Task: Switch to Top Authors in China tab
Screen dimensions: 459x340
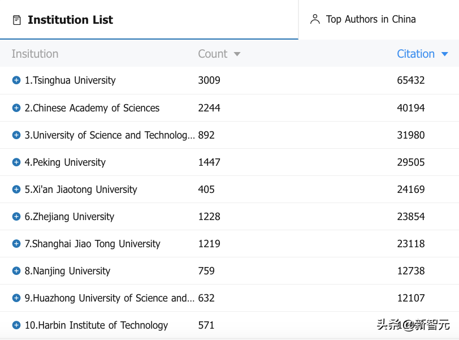Action: click(370, 19)
